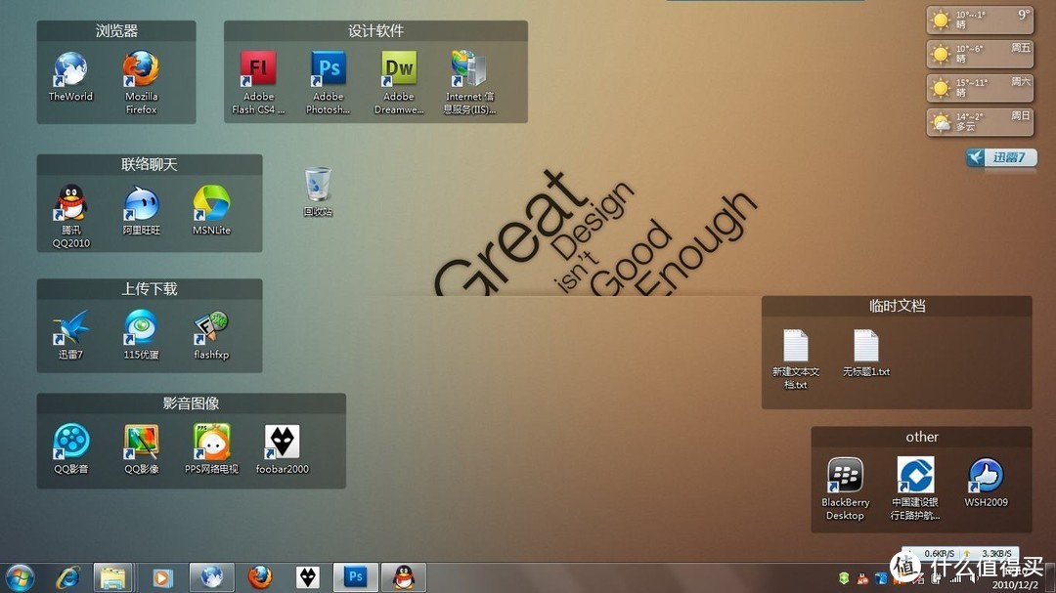Viewport: 1056px width, 593px height.
Task: Click the 上传下载 group title
Action: click(x=150, y=289)
